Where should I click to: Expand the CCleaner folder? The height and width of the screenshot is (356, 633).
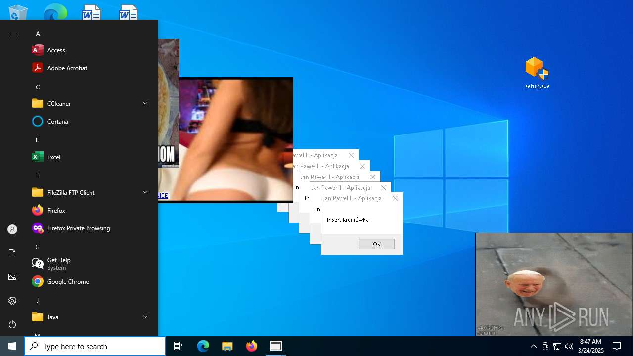[90, 104]
